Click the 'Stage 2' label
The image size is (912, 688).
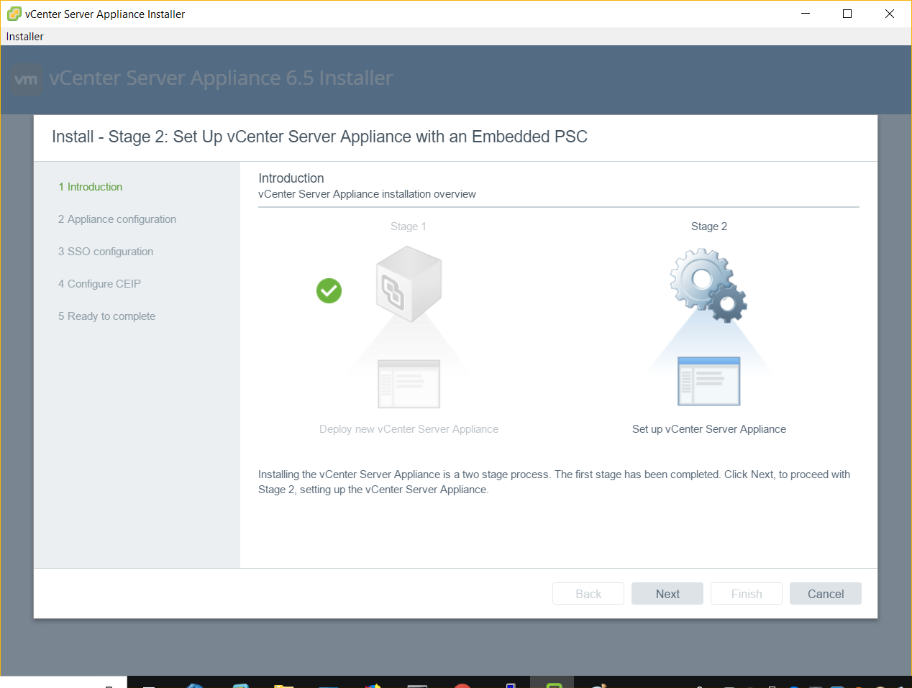pos(709,226)
